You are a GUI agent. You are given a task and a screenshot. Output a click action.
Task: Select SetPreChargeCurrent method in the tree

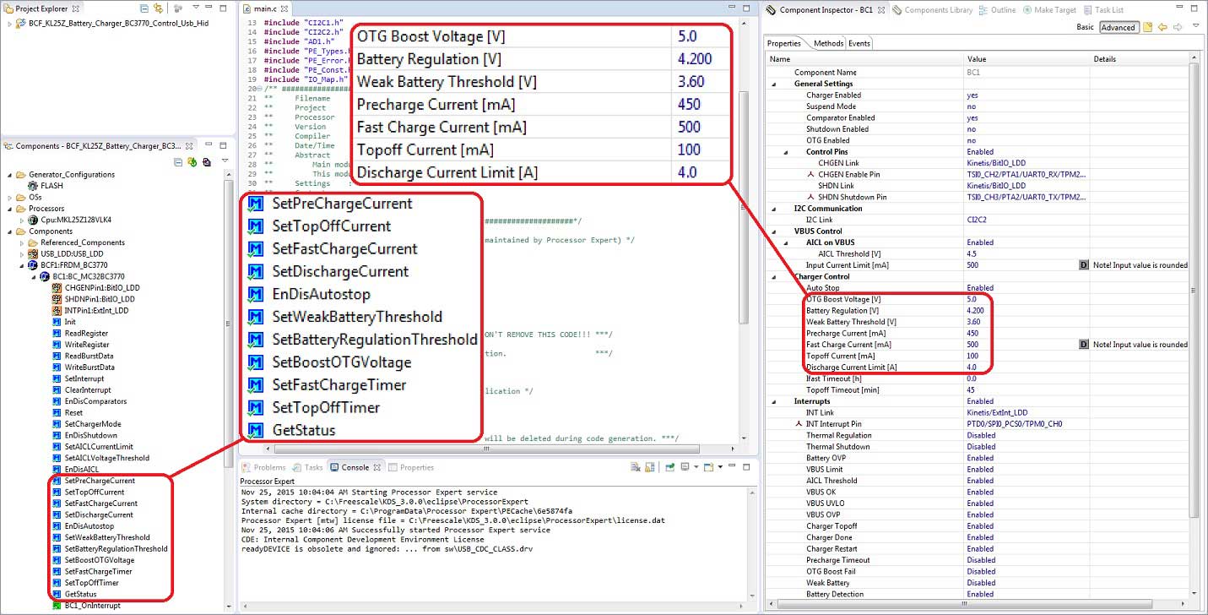click(99, 481)
